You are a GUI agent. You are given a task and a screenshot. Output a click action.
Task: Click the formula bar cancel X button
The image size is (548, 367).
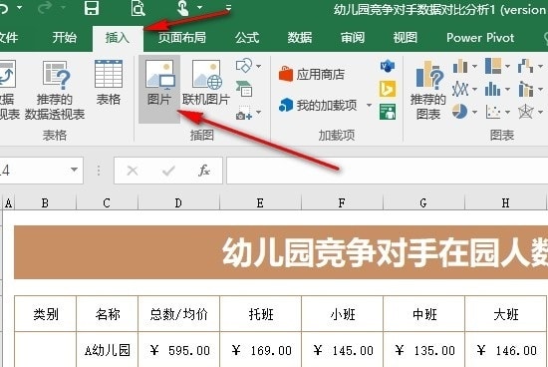point(133,171)
